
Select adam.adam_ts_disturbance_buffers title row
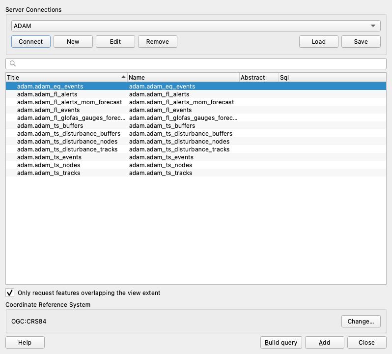69,134
